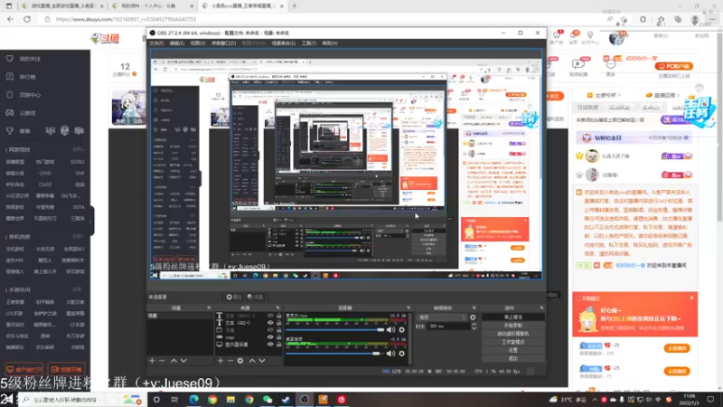Click the Exit button in OBS controls
Viewport: 723px width, 407px height.
[512, 358]
